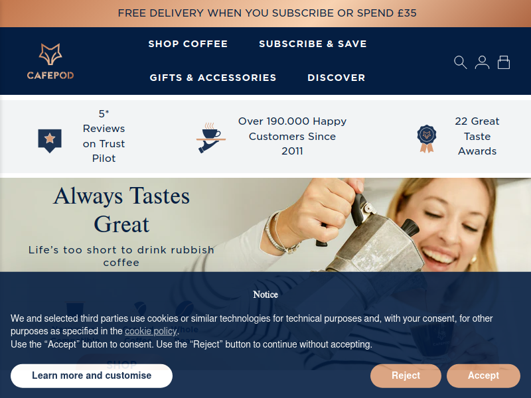The image size is (531, 398).
Task: Open the Discover menu
Action: point(337,78)
